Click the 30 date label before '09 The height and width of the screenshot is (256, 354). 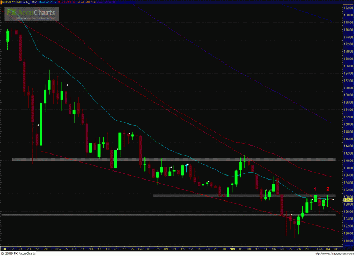(224, 249)
